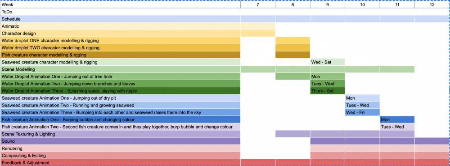Select the 'Wed - Fri' cell in week 10
The width and height of the screenshot is (450, 166).
(362, 112)
